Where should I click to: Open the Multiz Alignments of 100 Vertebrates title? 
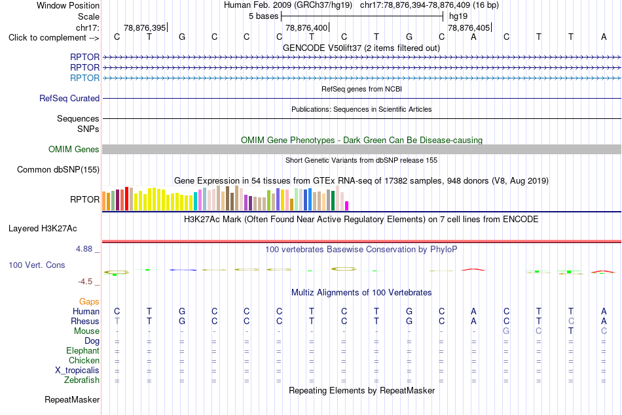(x=361, y=293)
